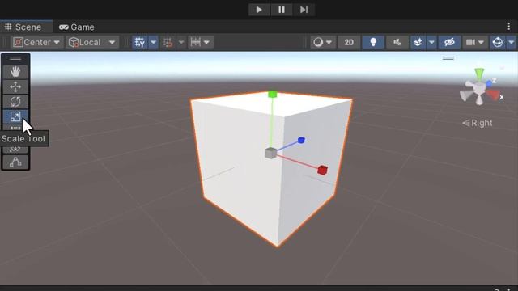Click the red X-axis scale handle
The width and height of the screenshot is (518, 291).
(x=322, y=170)
